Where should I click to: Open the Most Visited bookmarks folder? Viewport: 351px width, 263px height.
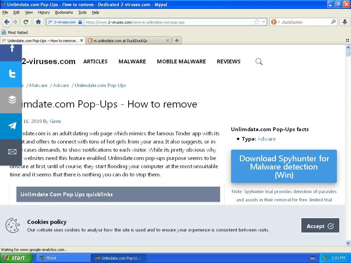coord(15,33)
